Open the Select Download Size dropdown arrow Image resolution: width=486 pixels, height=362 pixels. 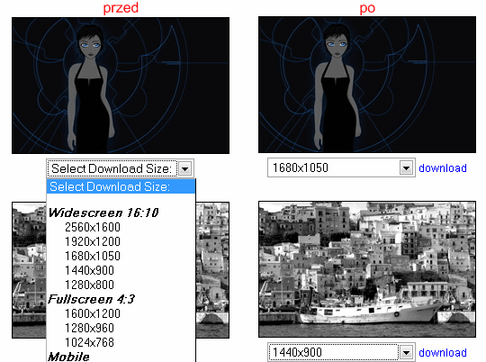point(185,168)
